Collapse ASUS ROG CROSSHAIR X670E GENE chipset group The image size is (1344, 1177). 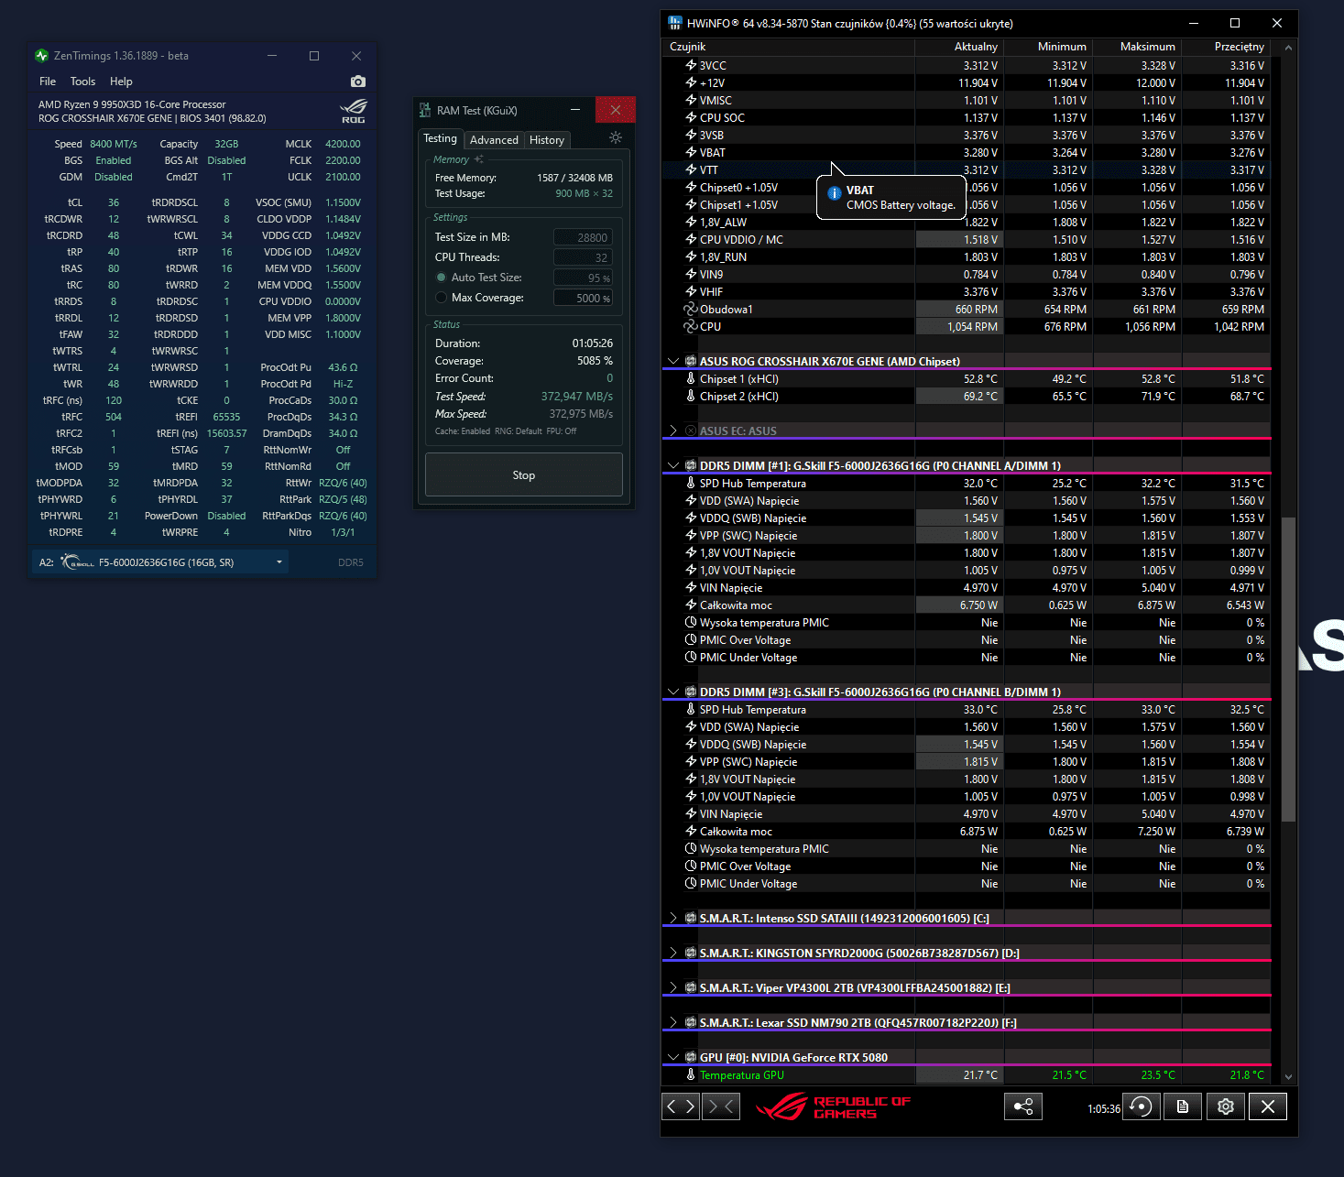pyautogui.click(x=673, y=362)
